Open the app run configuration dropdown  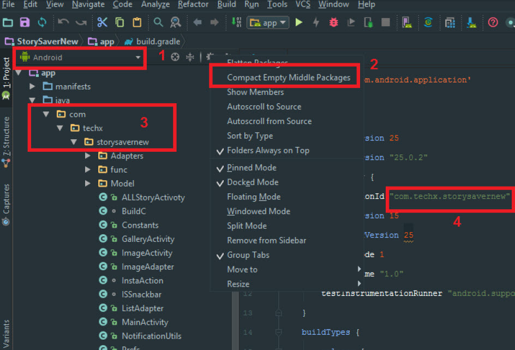(x=268, y=23)
